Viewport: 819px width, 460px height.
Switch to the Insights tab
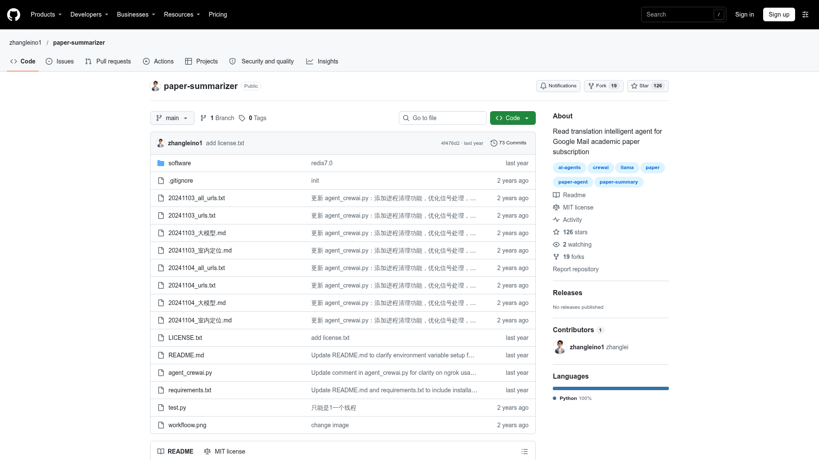pyautogui.click(x=322, y=61)
